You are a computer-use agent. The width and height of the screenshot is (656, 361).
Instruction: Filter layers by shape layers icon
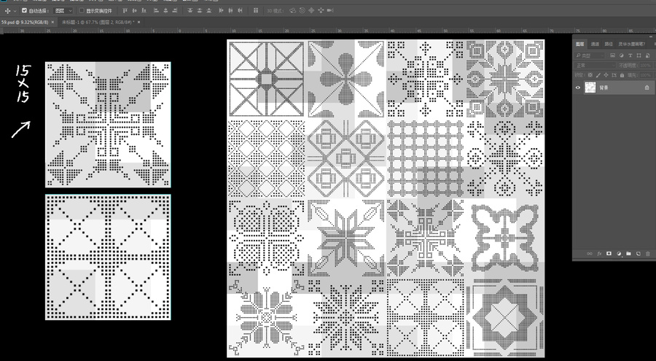(x=639, y=55)
